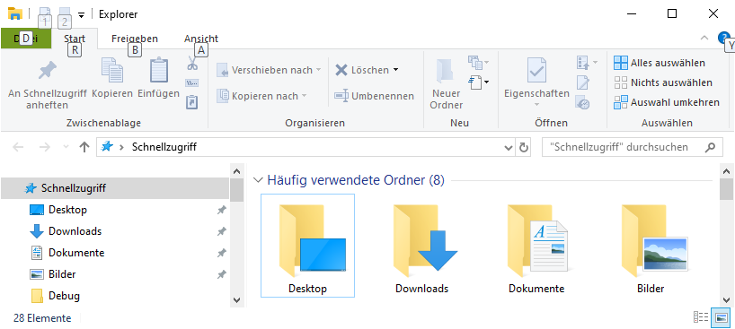Click the pin icon next to Downloads

(x=221, y=231)
